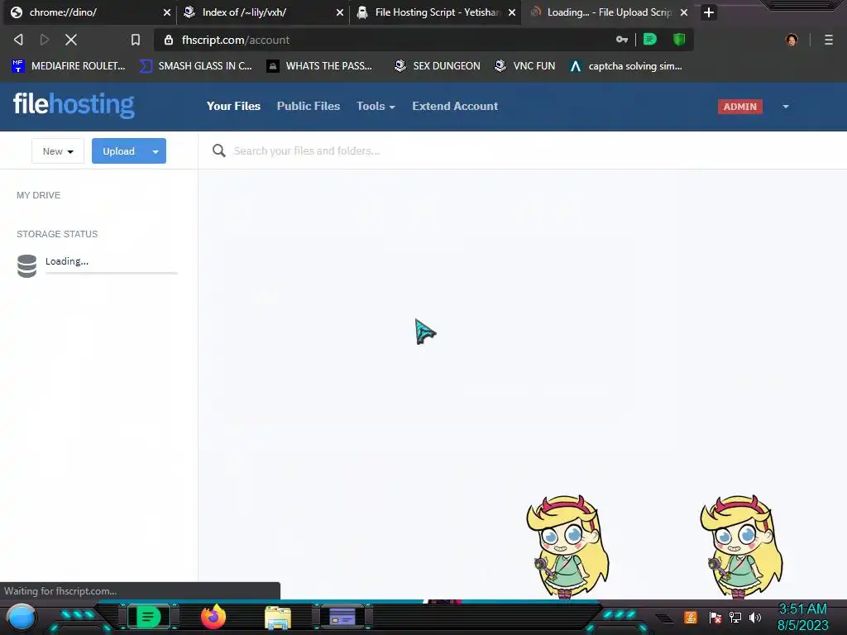Go back with the browser back arrow
The width and height of the screenshot is (847, 635).
point(18,40)
